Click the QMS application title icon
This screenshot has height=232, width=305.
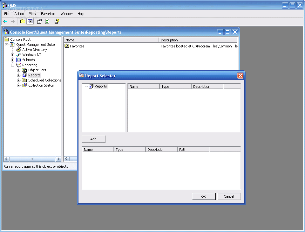pyautogui.click(x=4, y=5)
